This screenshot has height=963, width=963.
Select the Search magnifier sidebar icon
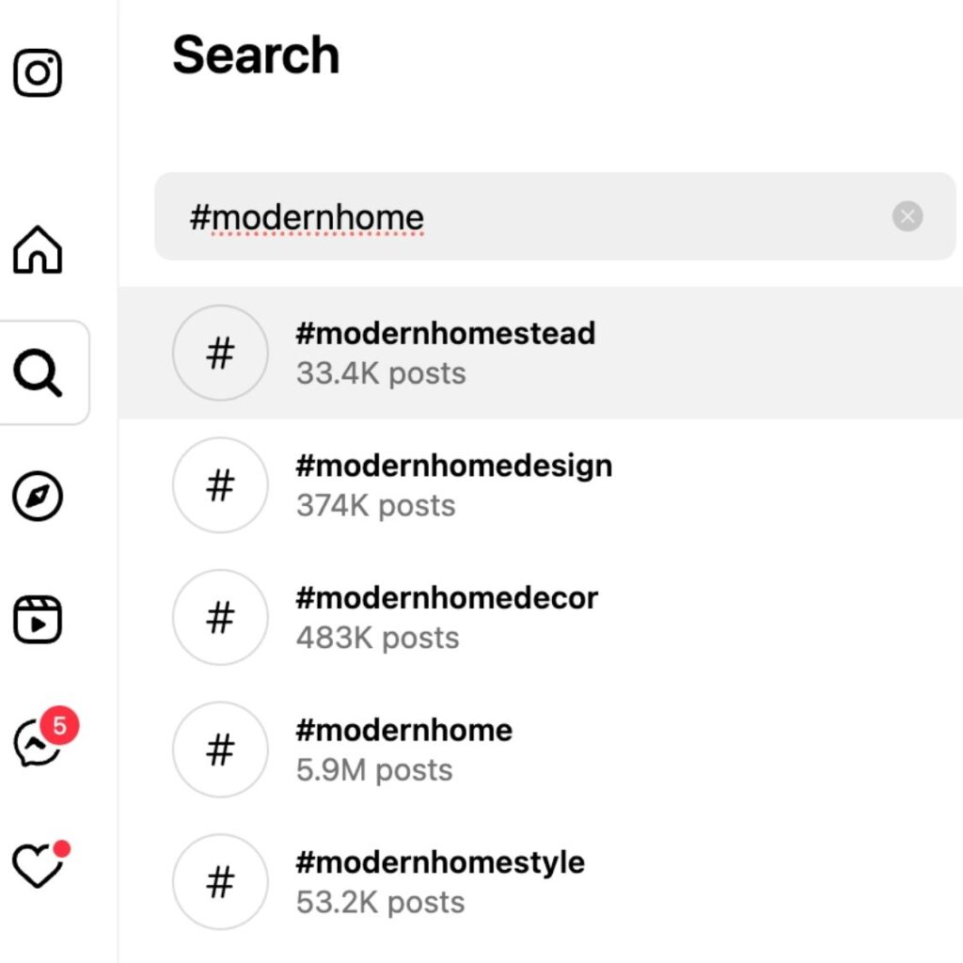pos(38,373)
